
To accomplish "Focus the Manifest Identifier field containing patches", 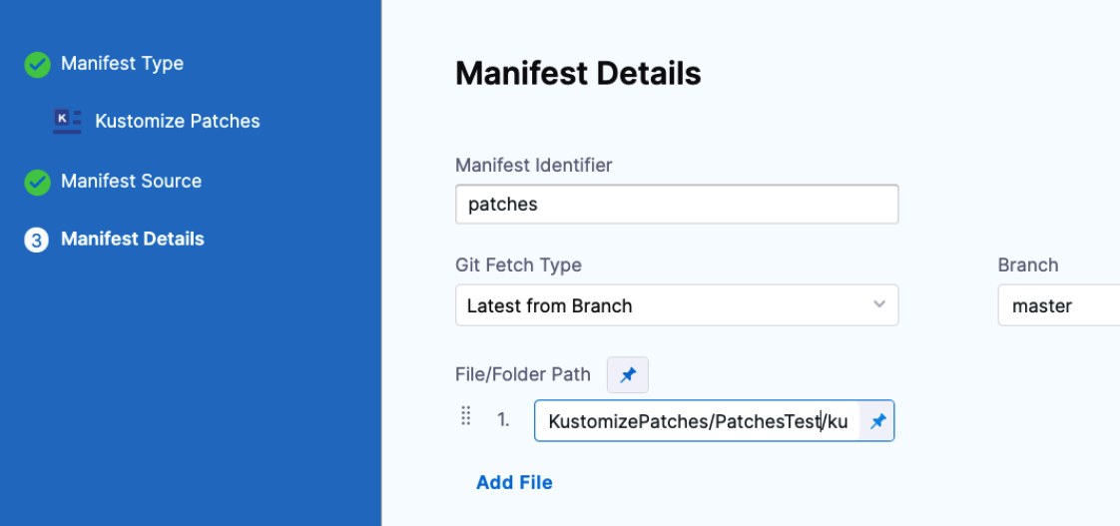I will (676, 205).
